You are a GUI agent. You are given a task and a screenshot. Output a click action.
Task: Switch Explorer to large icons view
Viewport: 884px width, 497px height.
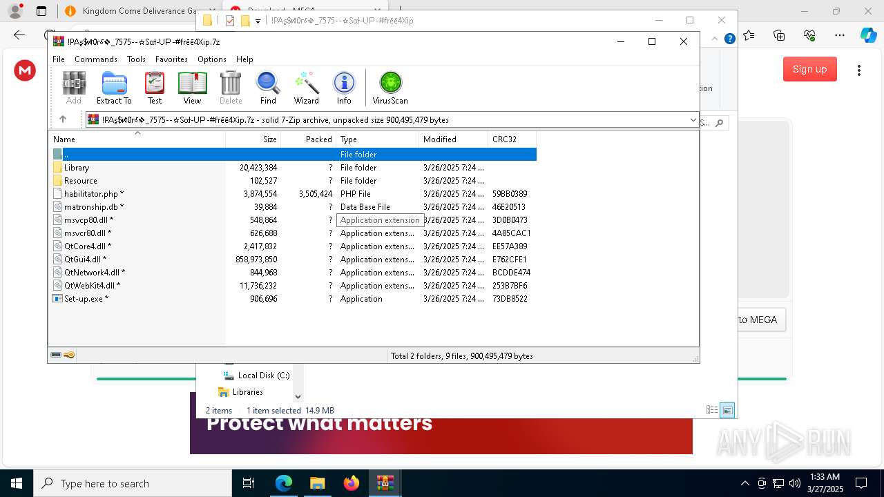[727, 411]
